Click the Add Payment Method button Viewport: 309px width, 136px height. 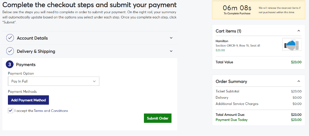pos(28,100)
